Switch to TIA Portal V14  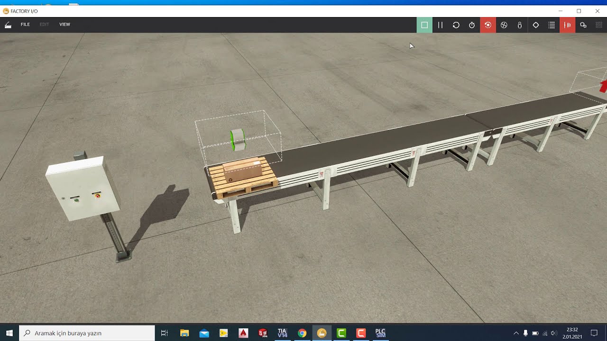click(x=283, y=333)
